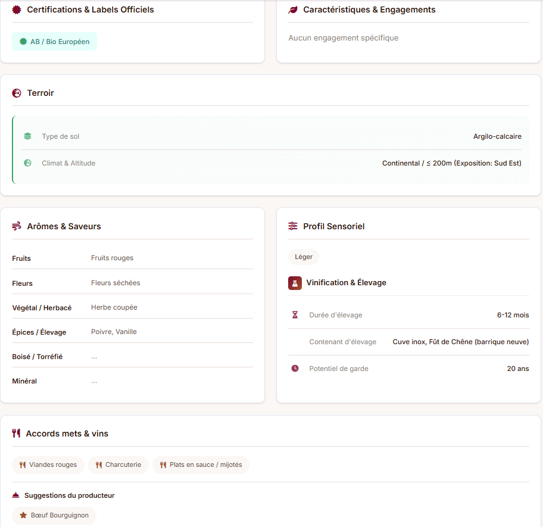Click the Argilo-calcaire soil type value
This screenshot has width=543, height=527.
pos(497,136)
